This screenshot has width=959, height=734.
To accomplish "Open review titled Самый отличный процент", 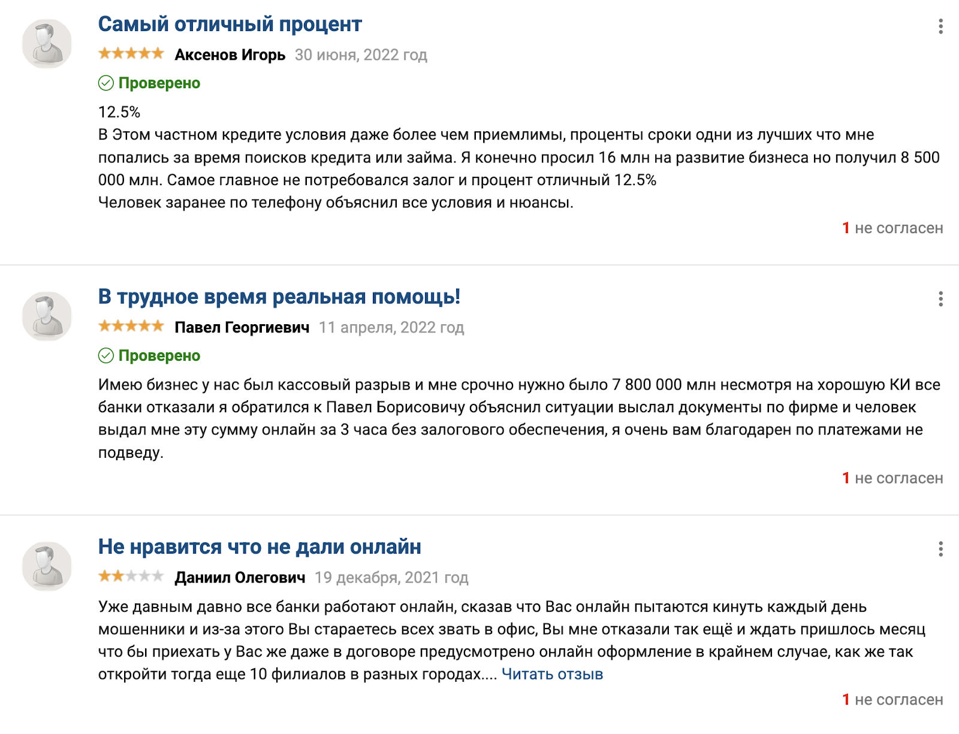I will point(230,23).
